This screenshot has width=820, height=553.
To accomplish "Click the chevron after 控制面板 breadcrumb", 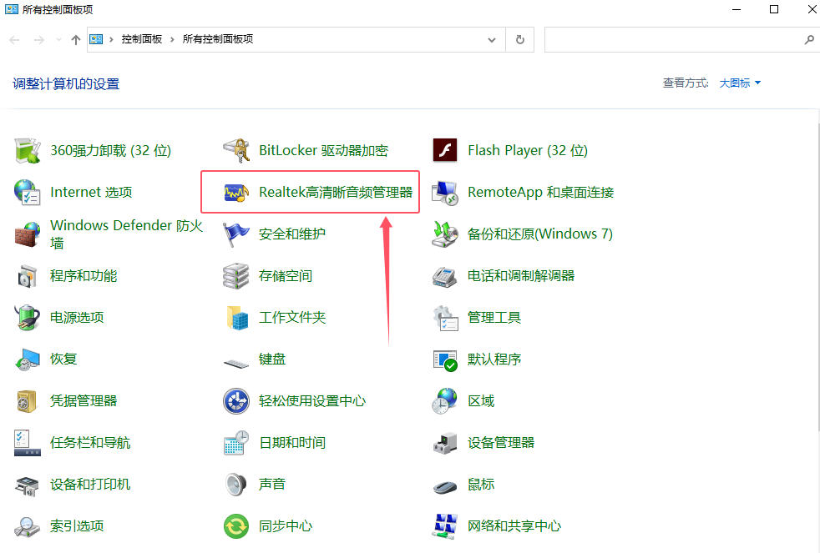I will point(172,40).
